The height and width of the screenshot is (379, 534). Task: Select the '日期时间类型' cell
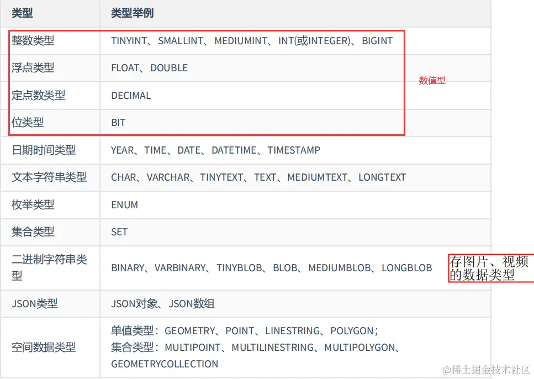50,150
